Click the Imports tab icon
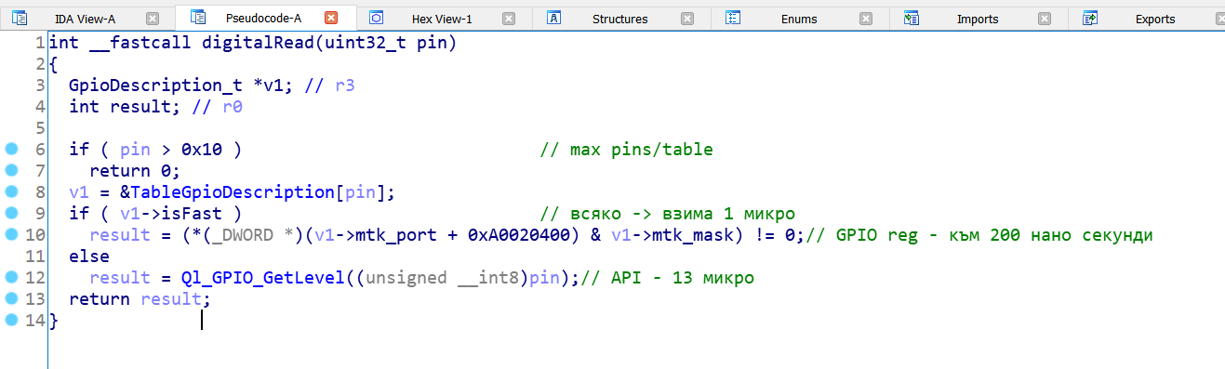The height and width of the screenshot is (369, 1225). coord(912,18)
